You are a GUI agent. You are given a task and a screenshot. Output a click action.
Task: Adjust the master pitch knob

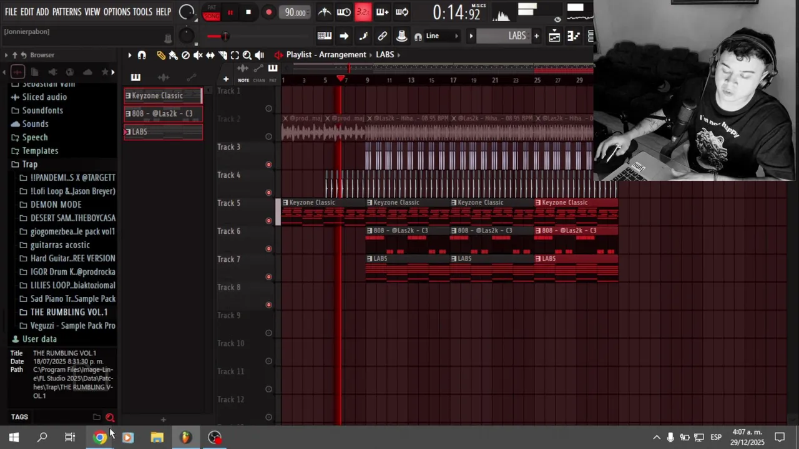coord(186,36)
